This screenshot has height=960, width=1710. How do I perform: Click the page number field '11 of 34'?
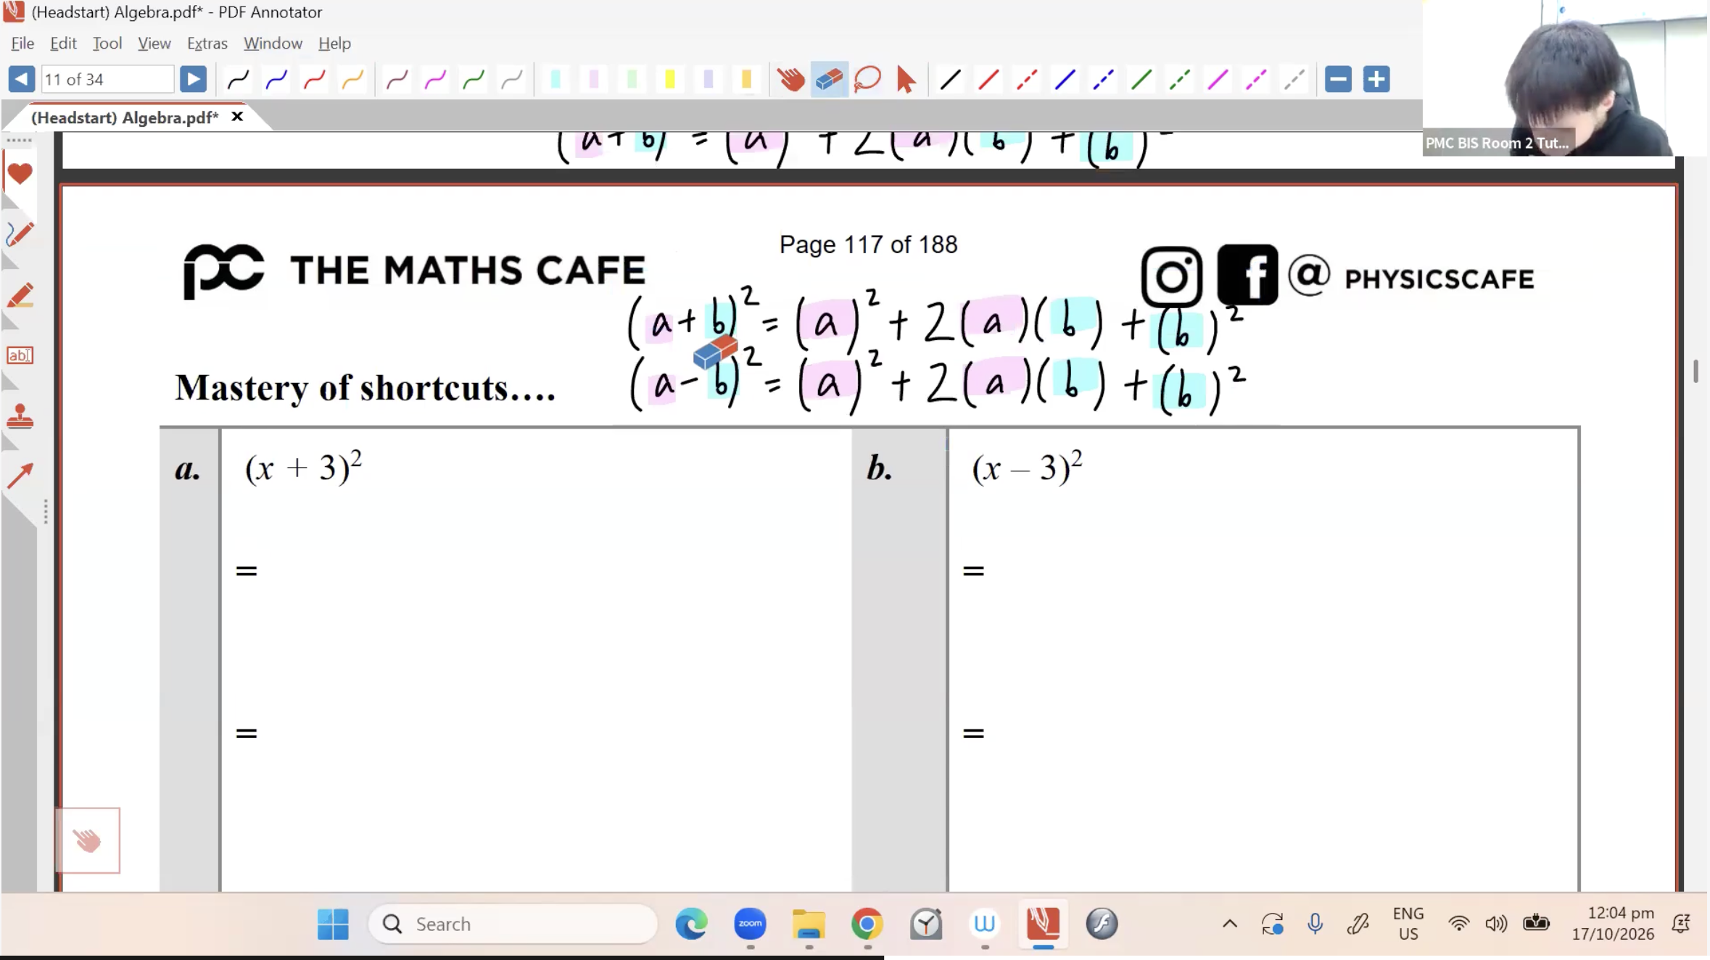point(107,79)
